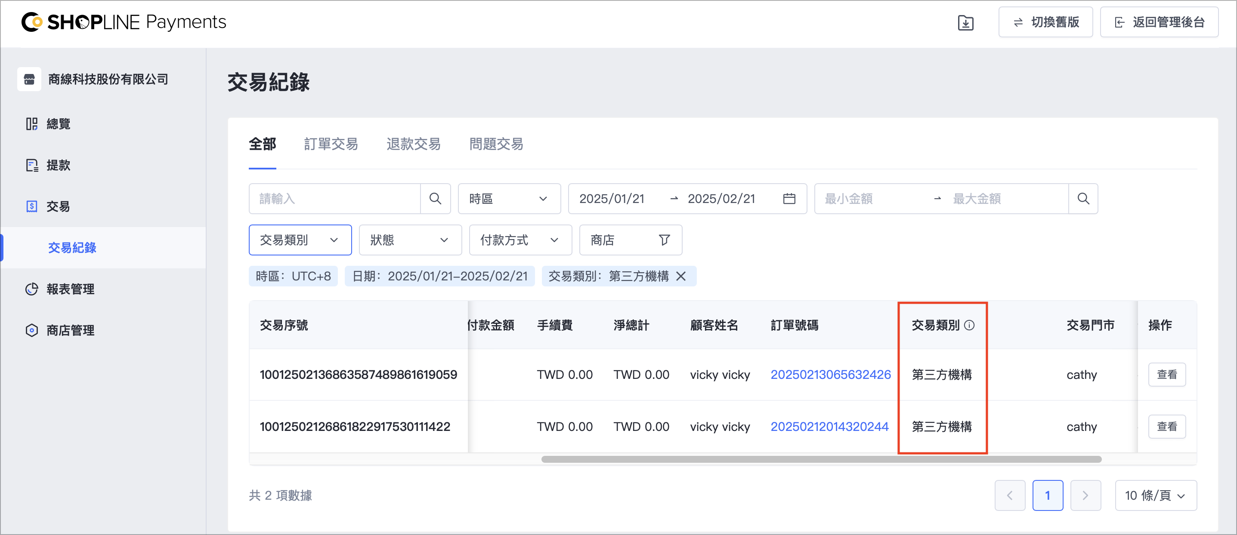Click the amount range search icon
The image size is (1237, 535).
click(1083, 199)
